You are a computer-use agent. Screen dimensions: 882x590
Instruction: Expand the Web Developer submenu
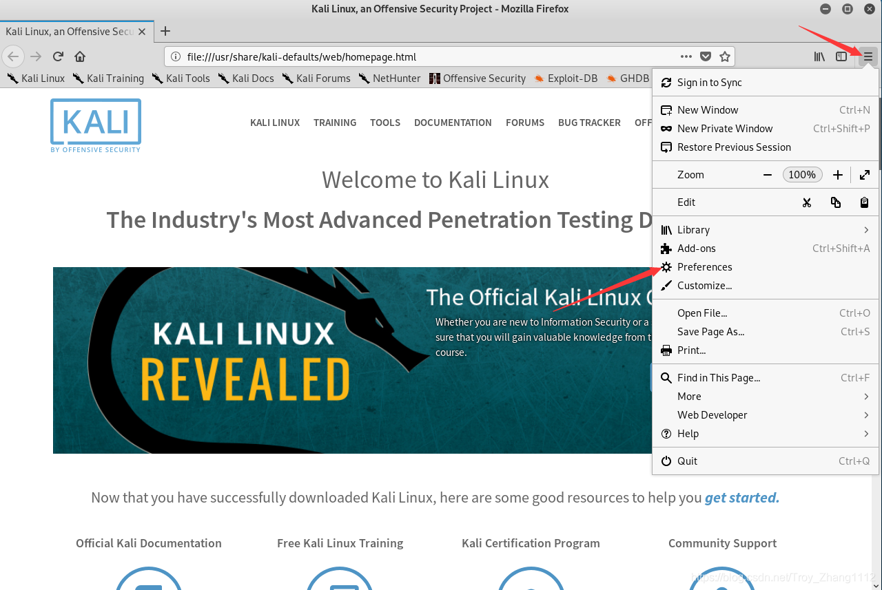coord(766,415)
